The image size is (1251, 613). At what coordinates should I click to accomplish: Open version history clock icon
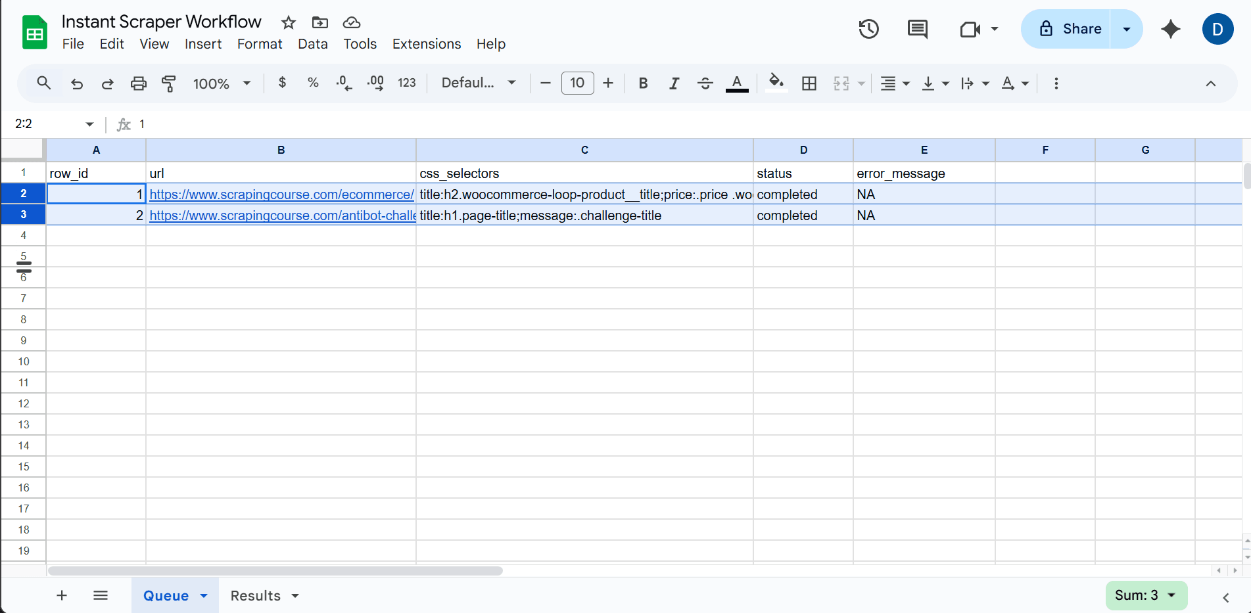coord(868,29)
